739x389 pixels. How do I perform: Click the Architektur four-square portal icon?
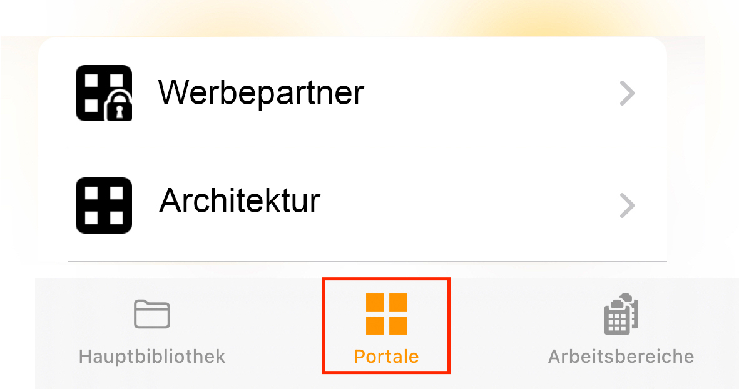(104, 205)
